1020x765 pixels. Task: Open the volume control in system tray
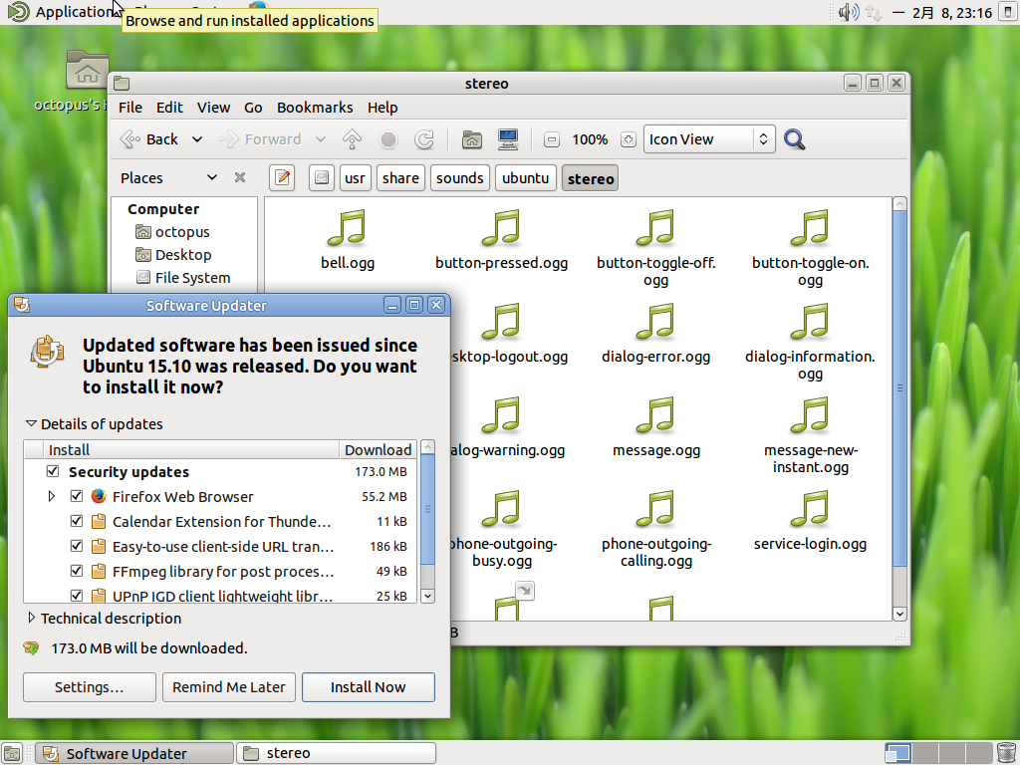(849, 12)
